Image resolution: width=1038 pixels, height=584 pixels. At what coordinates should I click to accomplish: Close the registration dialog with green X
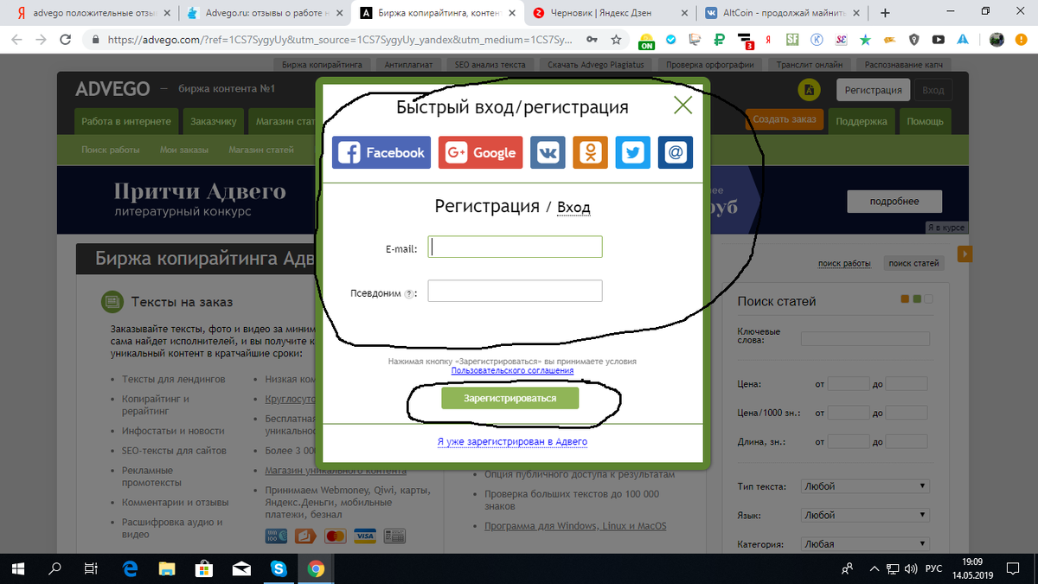683,106
